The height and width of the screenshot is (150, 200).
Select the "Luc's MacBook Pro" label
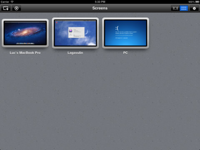point(25,53)
